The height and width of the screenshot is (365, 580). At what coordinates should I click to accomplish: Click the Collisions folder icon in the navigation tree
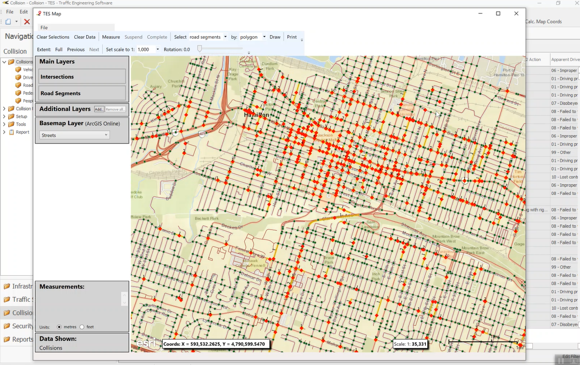(11, 62)
